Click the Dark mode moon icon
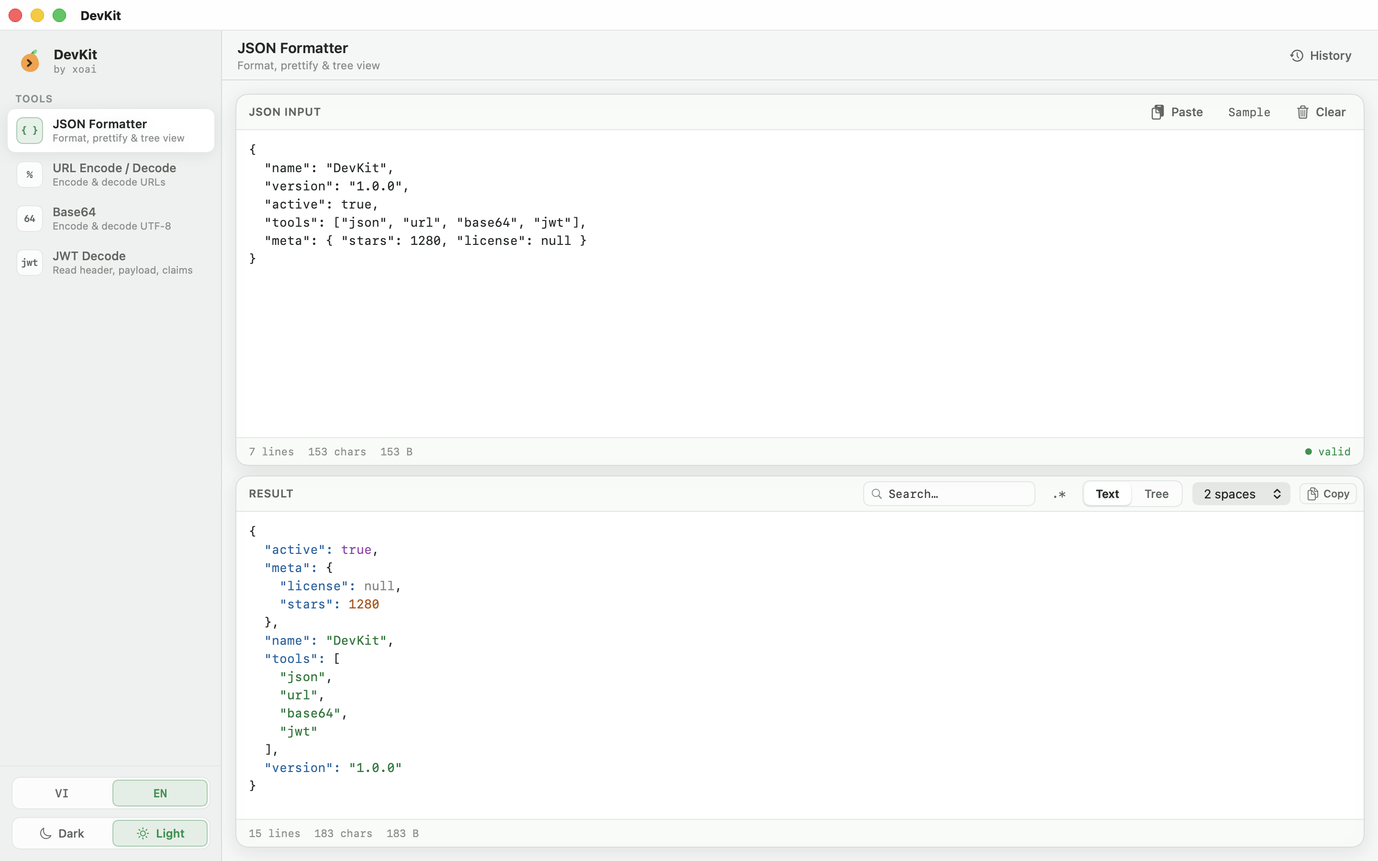Viewport: 1378px width, 861px height. (45, 834)
